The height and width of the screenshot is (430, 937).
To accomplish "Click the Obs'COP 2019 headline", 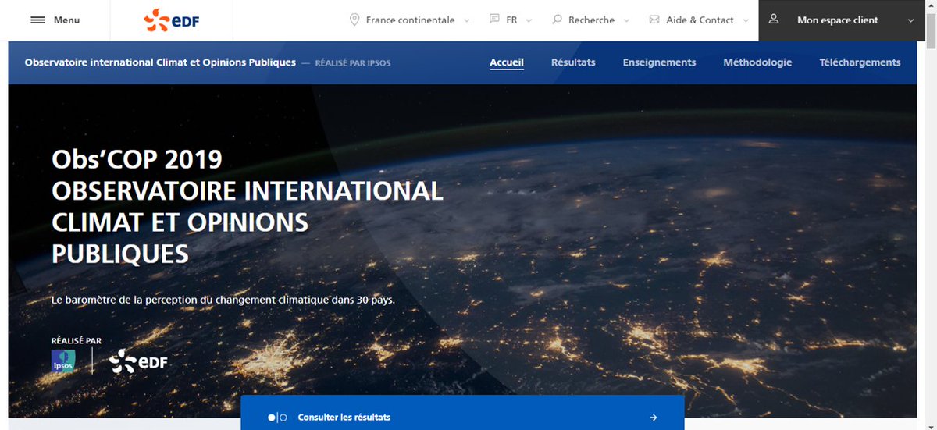I will point(137,159).
